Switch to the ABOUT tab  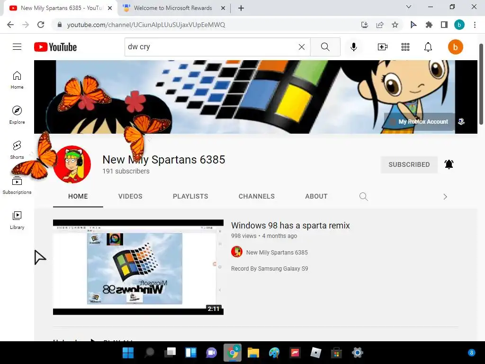coord(316,196)
